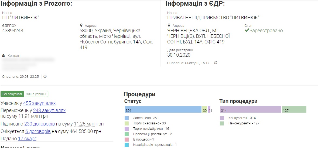Click the Торги скасовано legend swatch
This screenshot has width=318, height=148.
point(126,123)
